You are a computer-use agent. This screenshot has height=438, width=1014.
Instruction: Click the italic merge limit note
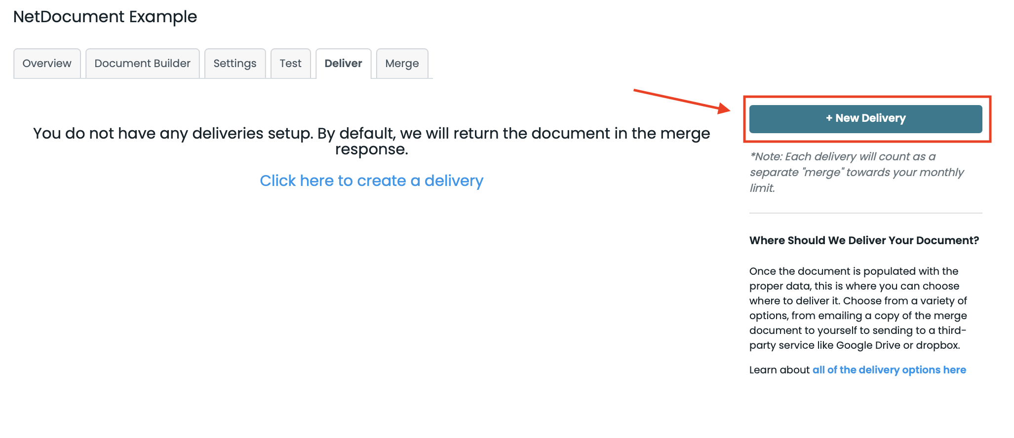(x=857, y=172)
